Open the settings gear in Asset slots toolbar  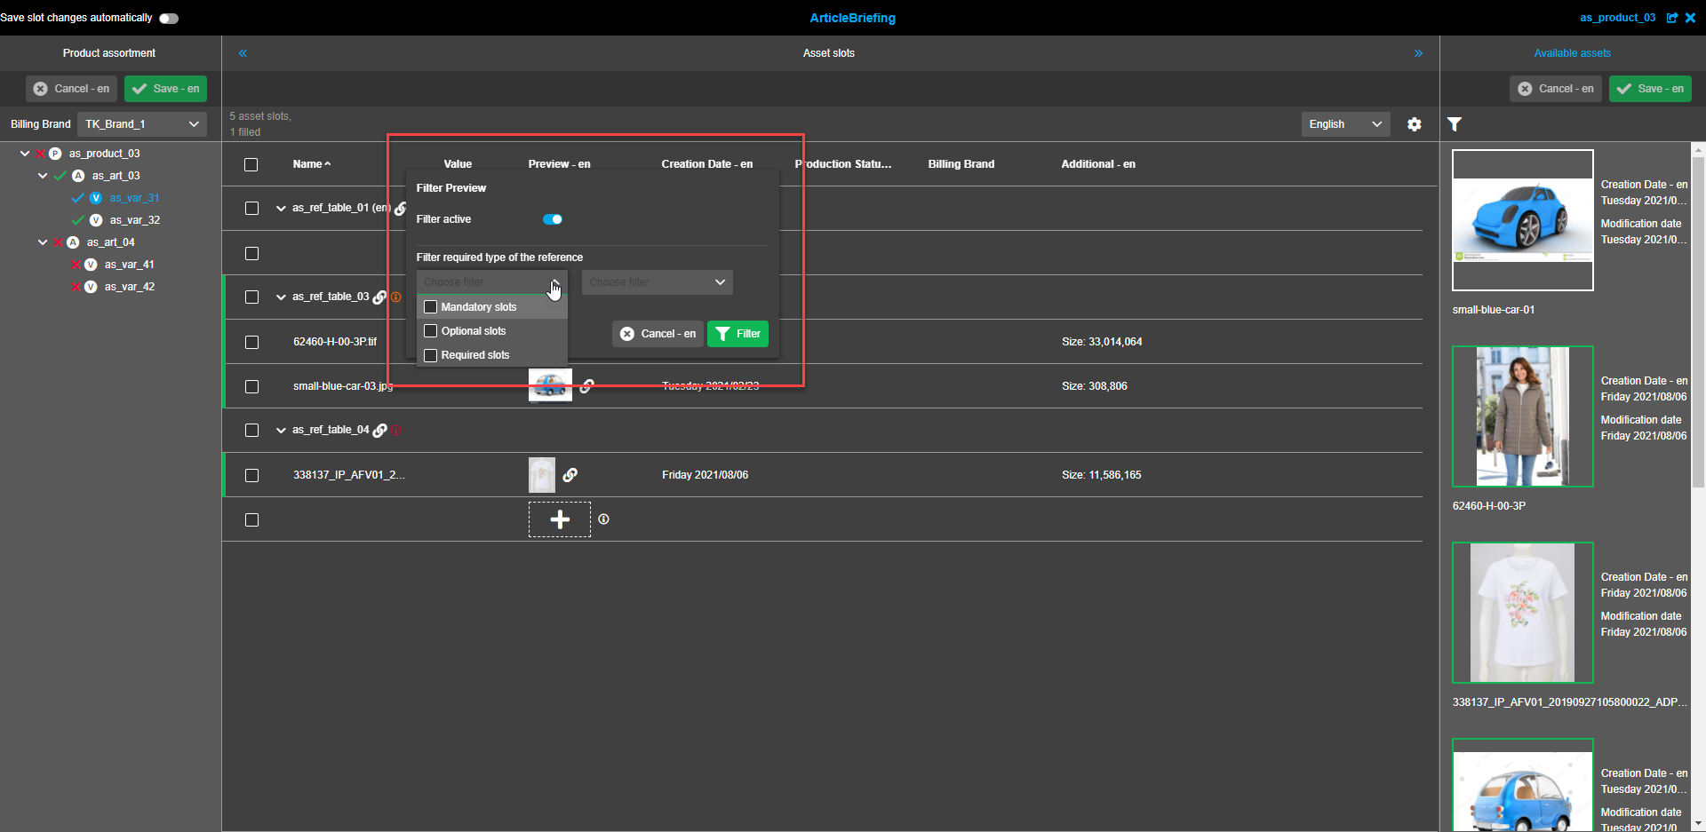(x=1414, y=124)
